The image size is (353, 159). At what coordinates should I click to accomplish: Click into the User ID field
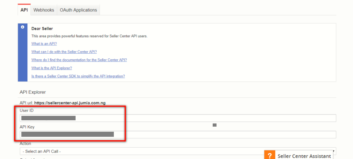point(178,118)
